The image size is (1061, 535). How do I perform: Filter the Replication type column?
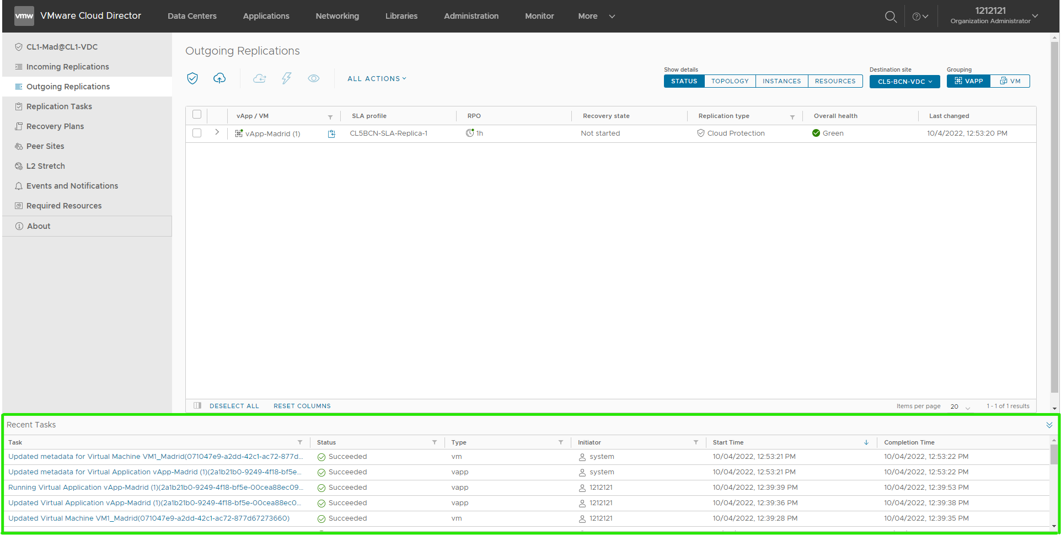pyautogui.click(x=792, y=117)
